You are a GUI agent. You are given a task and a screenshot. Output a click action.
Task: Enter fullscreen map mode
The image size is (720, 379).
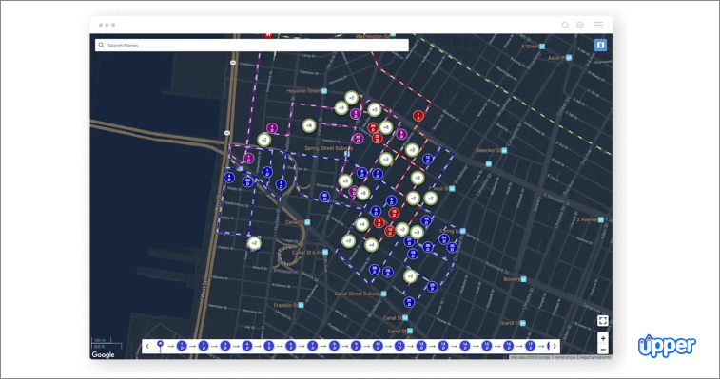[x=602, y=321]
